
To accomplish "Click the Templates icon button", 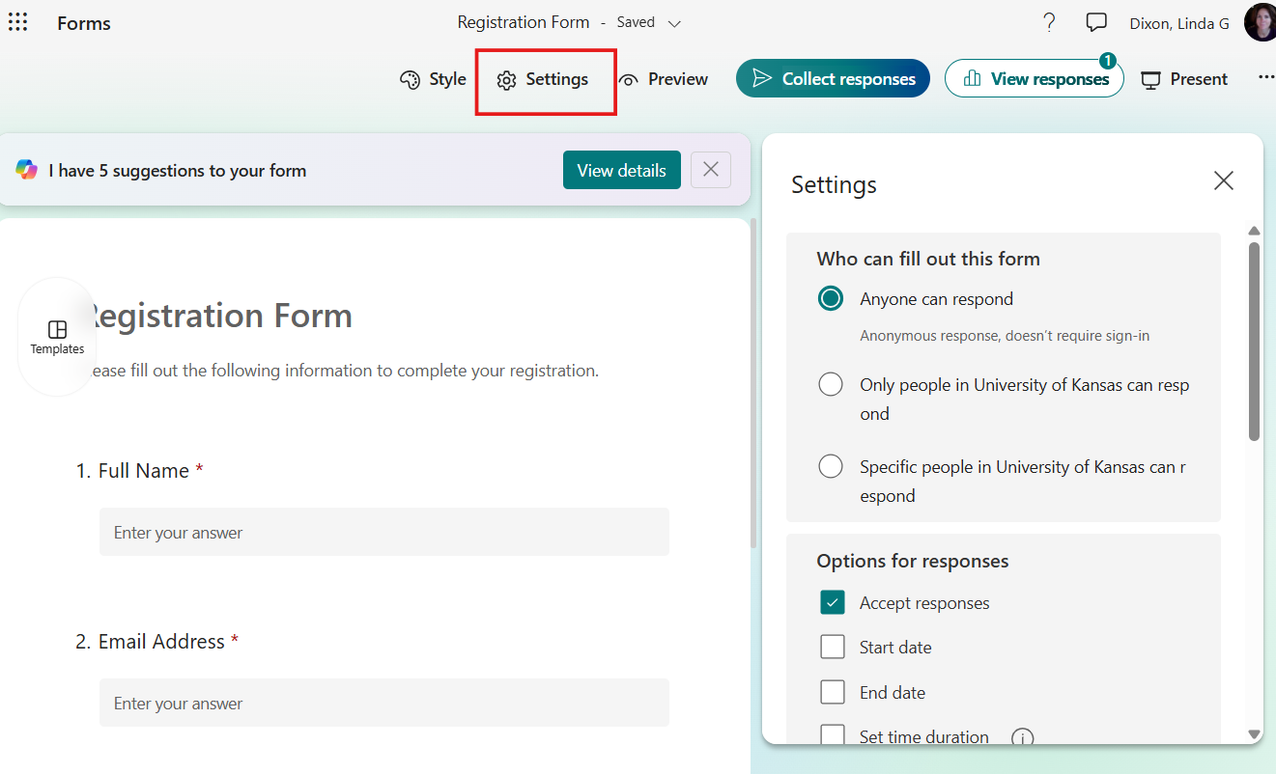I will (x=57, y=337).
